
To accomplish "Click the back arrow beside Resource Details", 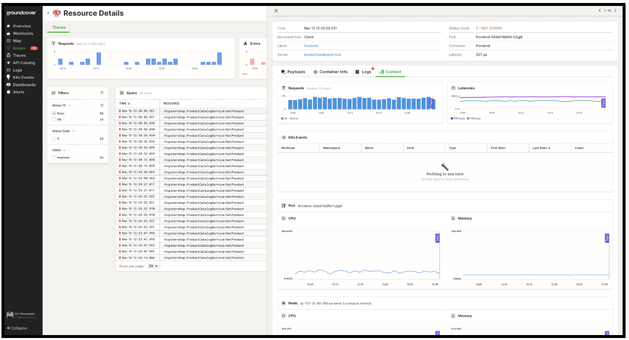I will tap(48, 13).
